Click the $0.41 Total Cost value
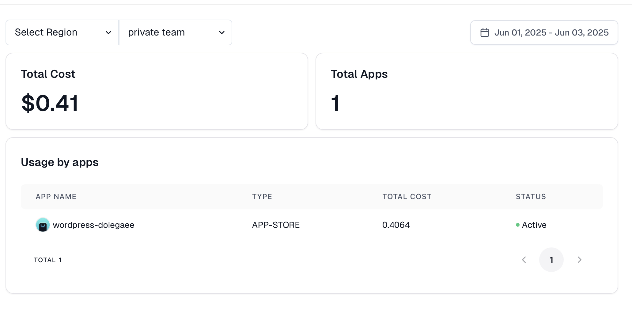 click(50, 103)
